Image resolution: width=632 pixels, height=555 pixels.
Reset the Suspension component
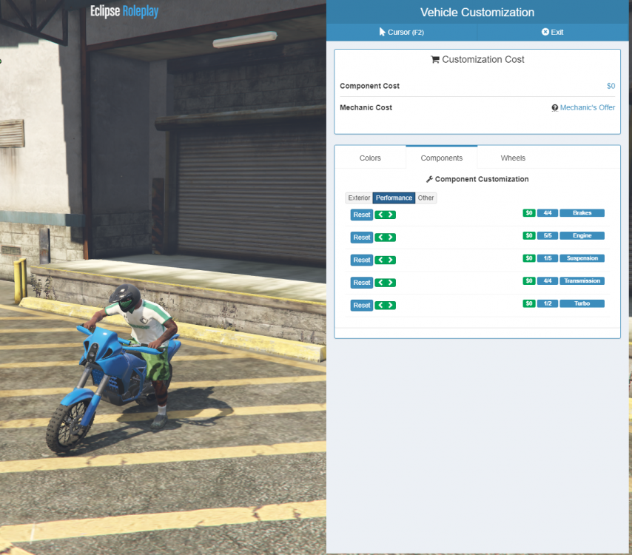click(362, 260)
